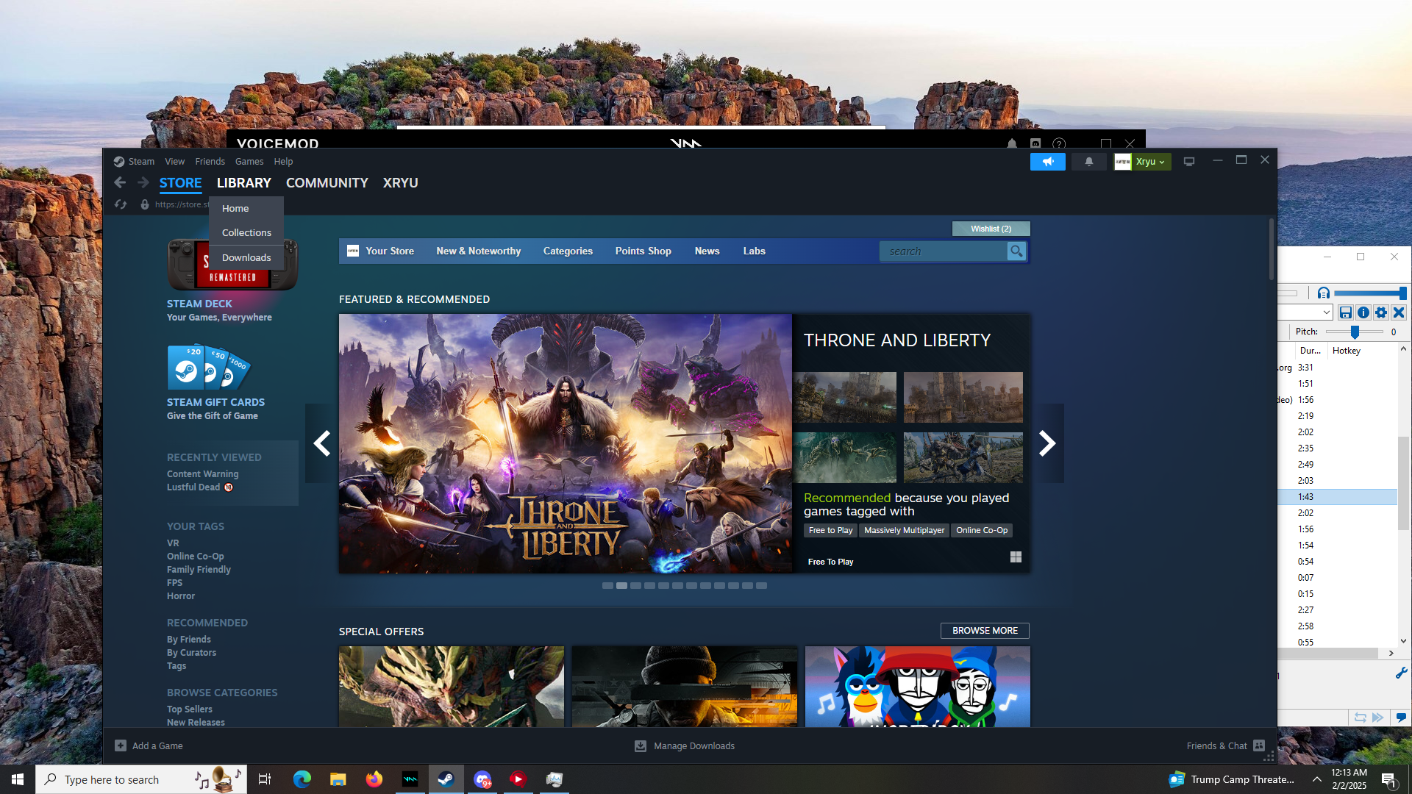Click the save floppy disk icon

point(1345,312)
